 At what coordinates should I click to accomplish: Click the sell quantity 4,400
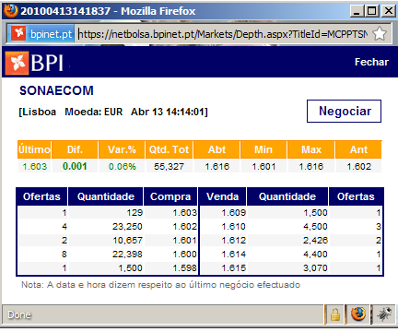[315, 255]
